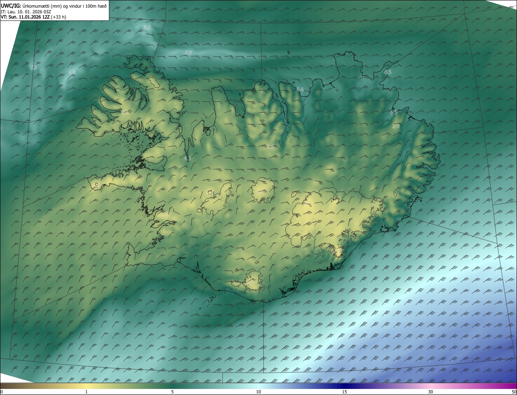The width and height of the screenshot is (517, 395).
Task: Click the dark navy band of the color scale
Action: [345, 386]
